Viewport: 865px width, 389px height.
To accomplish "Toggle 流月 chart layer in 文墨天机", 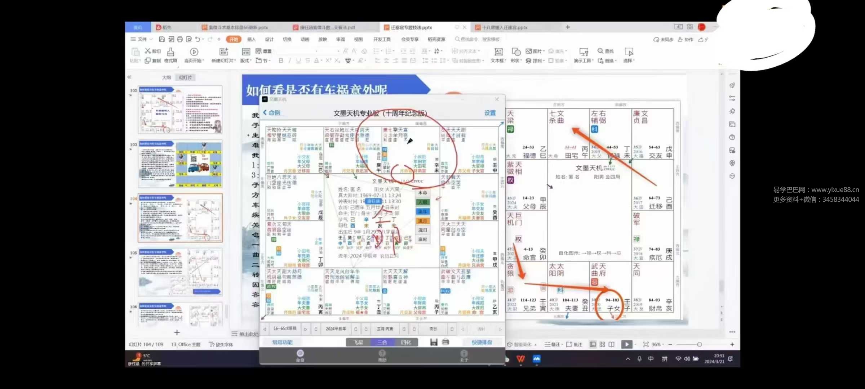I will [422, 221].
